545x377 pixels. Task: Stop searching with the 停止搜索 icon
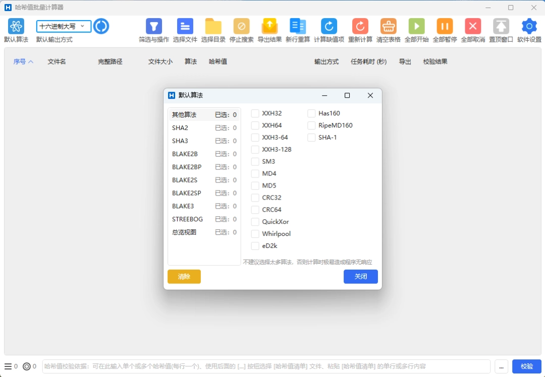click(241, 26)
